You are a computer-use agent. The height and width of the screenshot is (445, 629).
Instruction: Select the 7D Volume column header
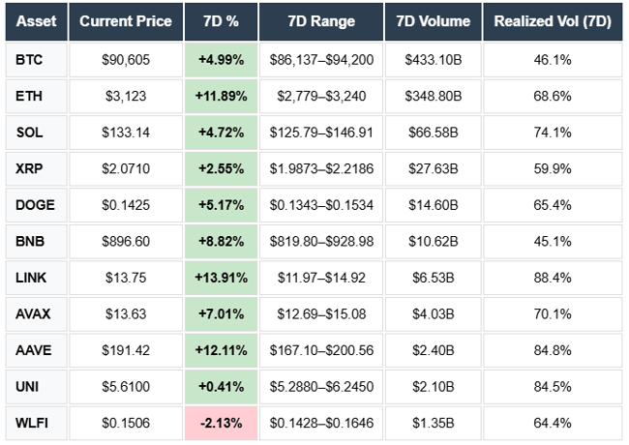tap(434, 21)
